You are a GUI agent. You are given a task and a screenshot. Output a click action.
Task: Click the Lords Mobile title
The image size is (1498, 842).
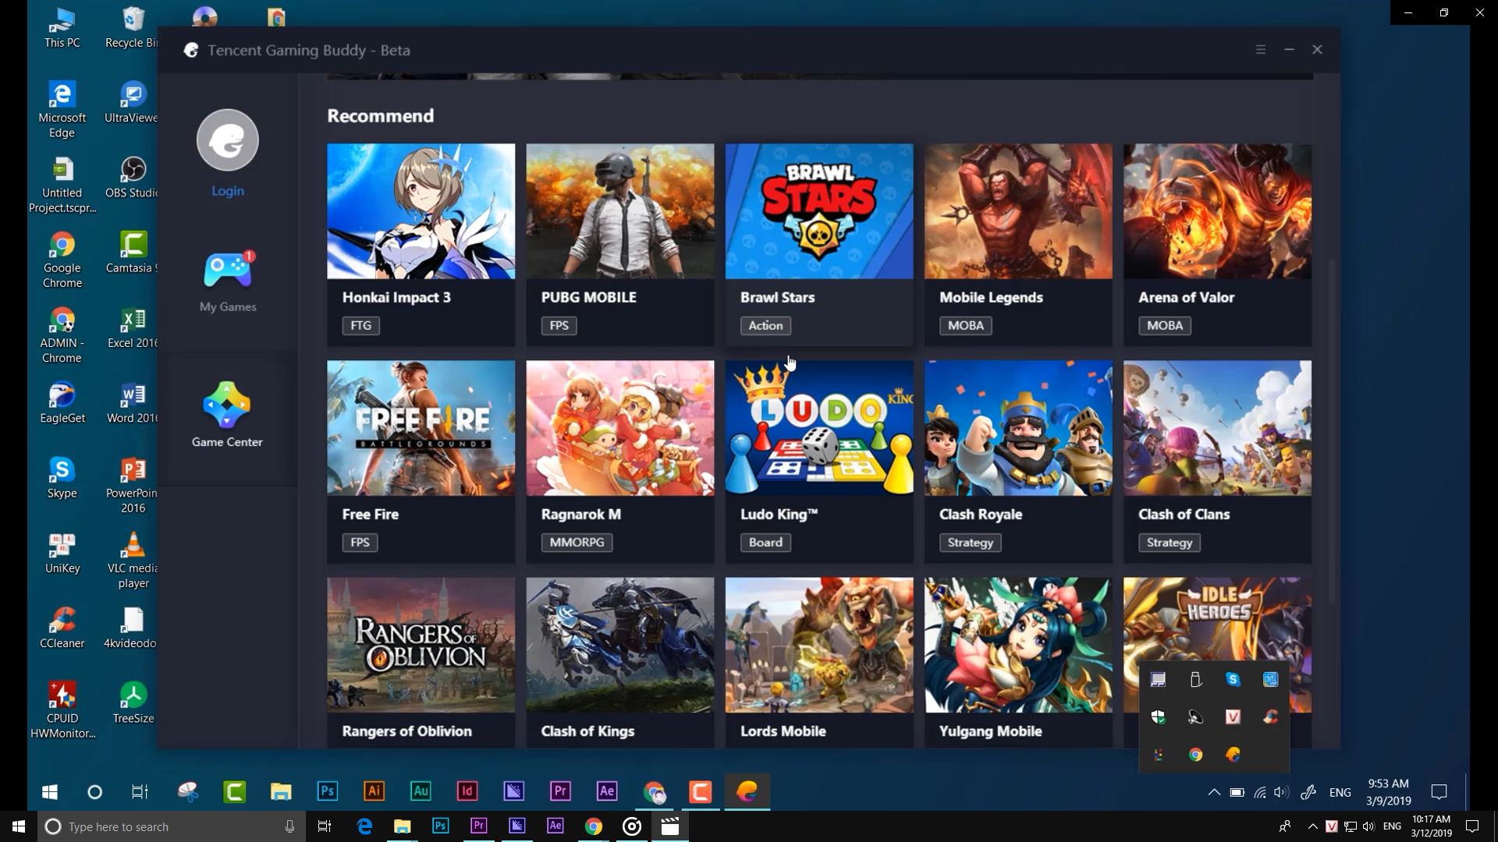tap(783, 731)
